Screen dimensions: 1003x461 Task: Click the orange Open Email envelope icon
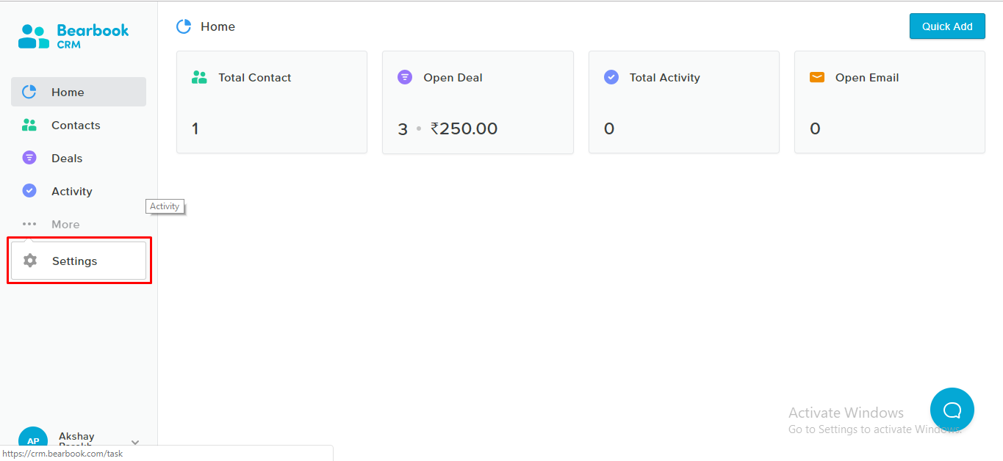pos(816,77)
